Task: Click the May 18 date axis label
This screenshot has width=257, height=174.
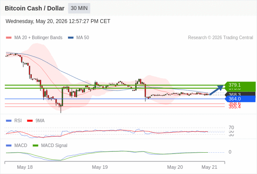Action: click(x=25, y=167)
